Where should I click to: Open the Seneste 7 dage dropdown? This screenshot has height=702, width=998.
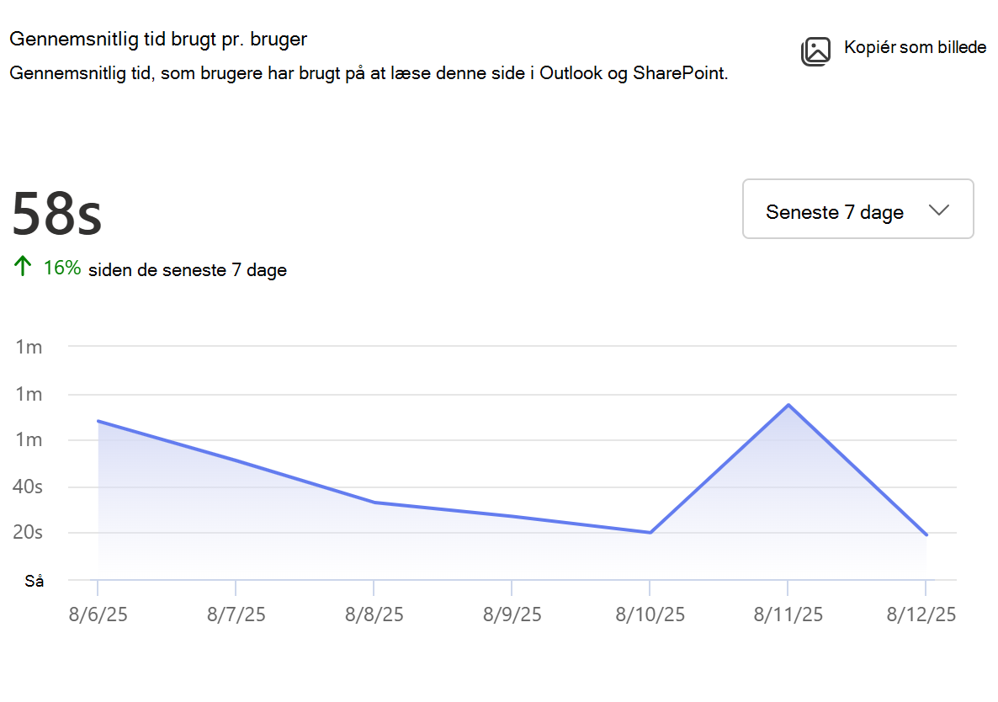pos(858,210)
